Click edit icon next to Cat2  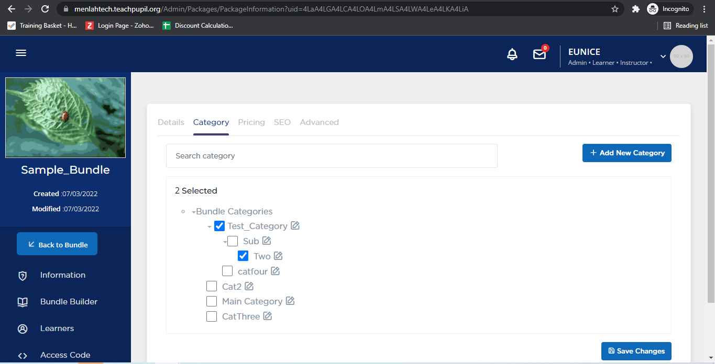[x=249, y=286]
